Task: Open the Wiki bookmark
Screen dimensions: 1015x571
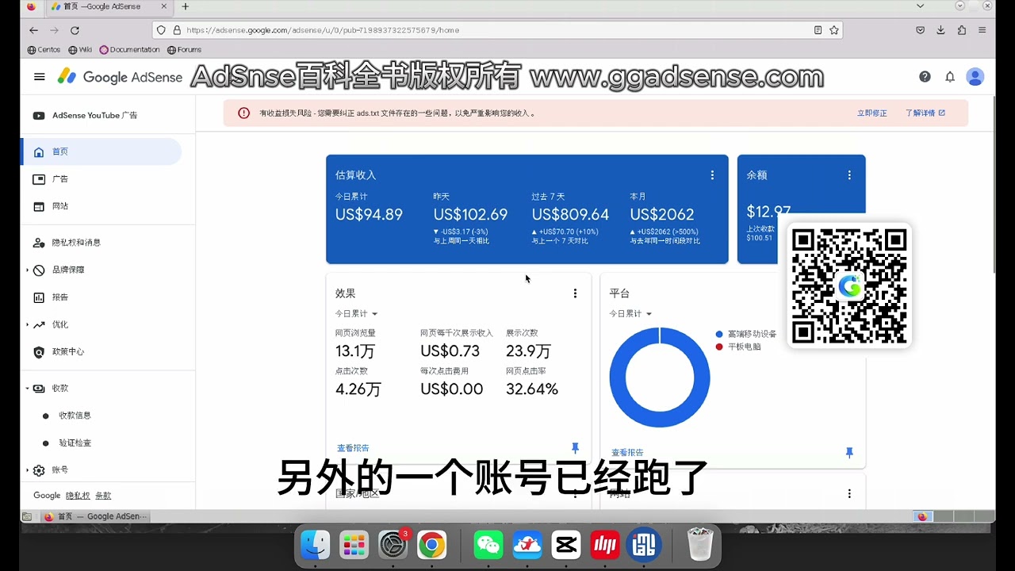Action: point(80,50)
